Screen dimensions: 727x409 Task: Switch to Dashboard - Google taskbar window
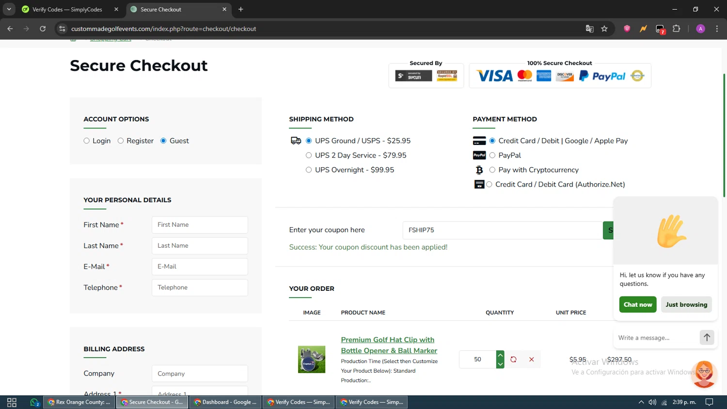point(226,402)
